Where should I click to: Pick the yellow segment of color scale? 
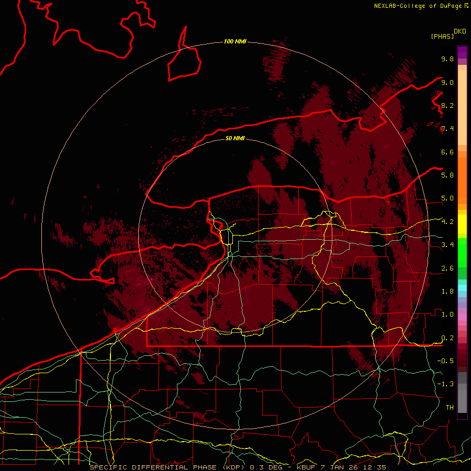(462, 224)
